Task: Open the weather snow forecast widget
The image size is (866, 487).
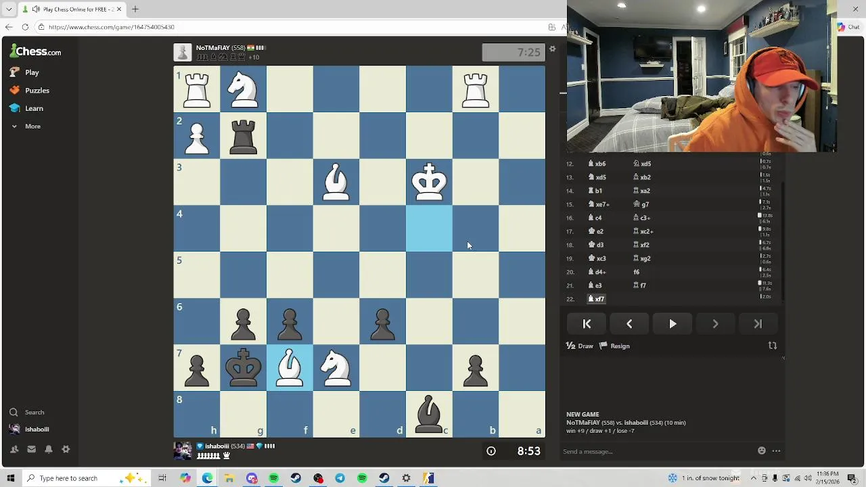Action: click(704, 478)
